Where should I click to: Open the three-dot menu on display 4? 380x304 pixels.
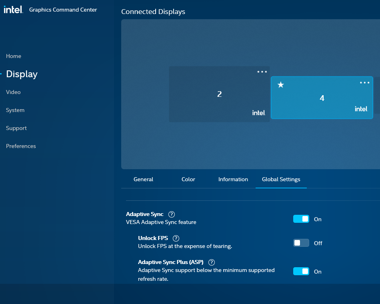point(365,83)
